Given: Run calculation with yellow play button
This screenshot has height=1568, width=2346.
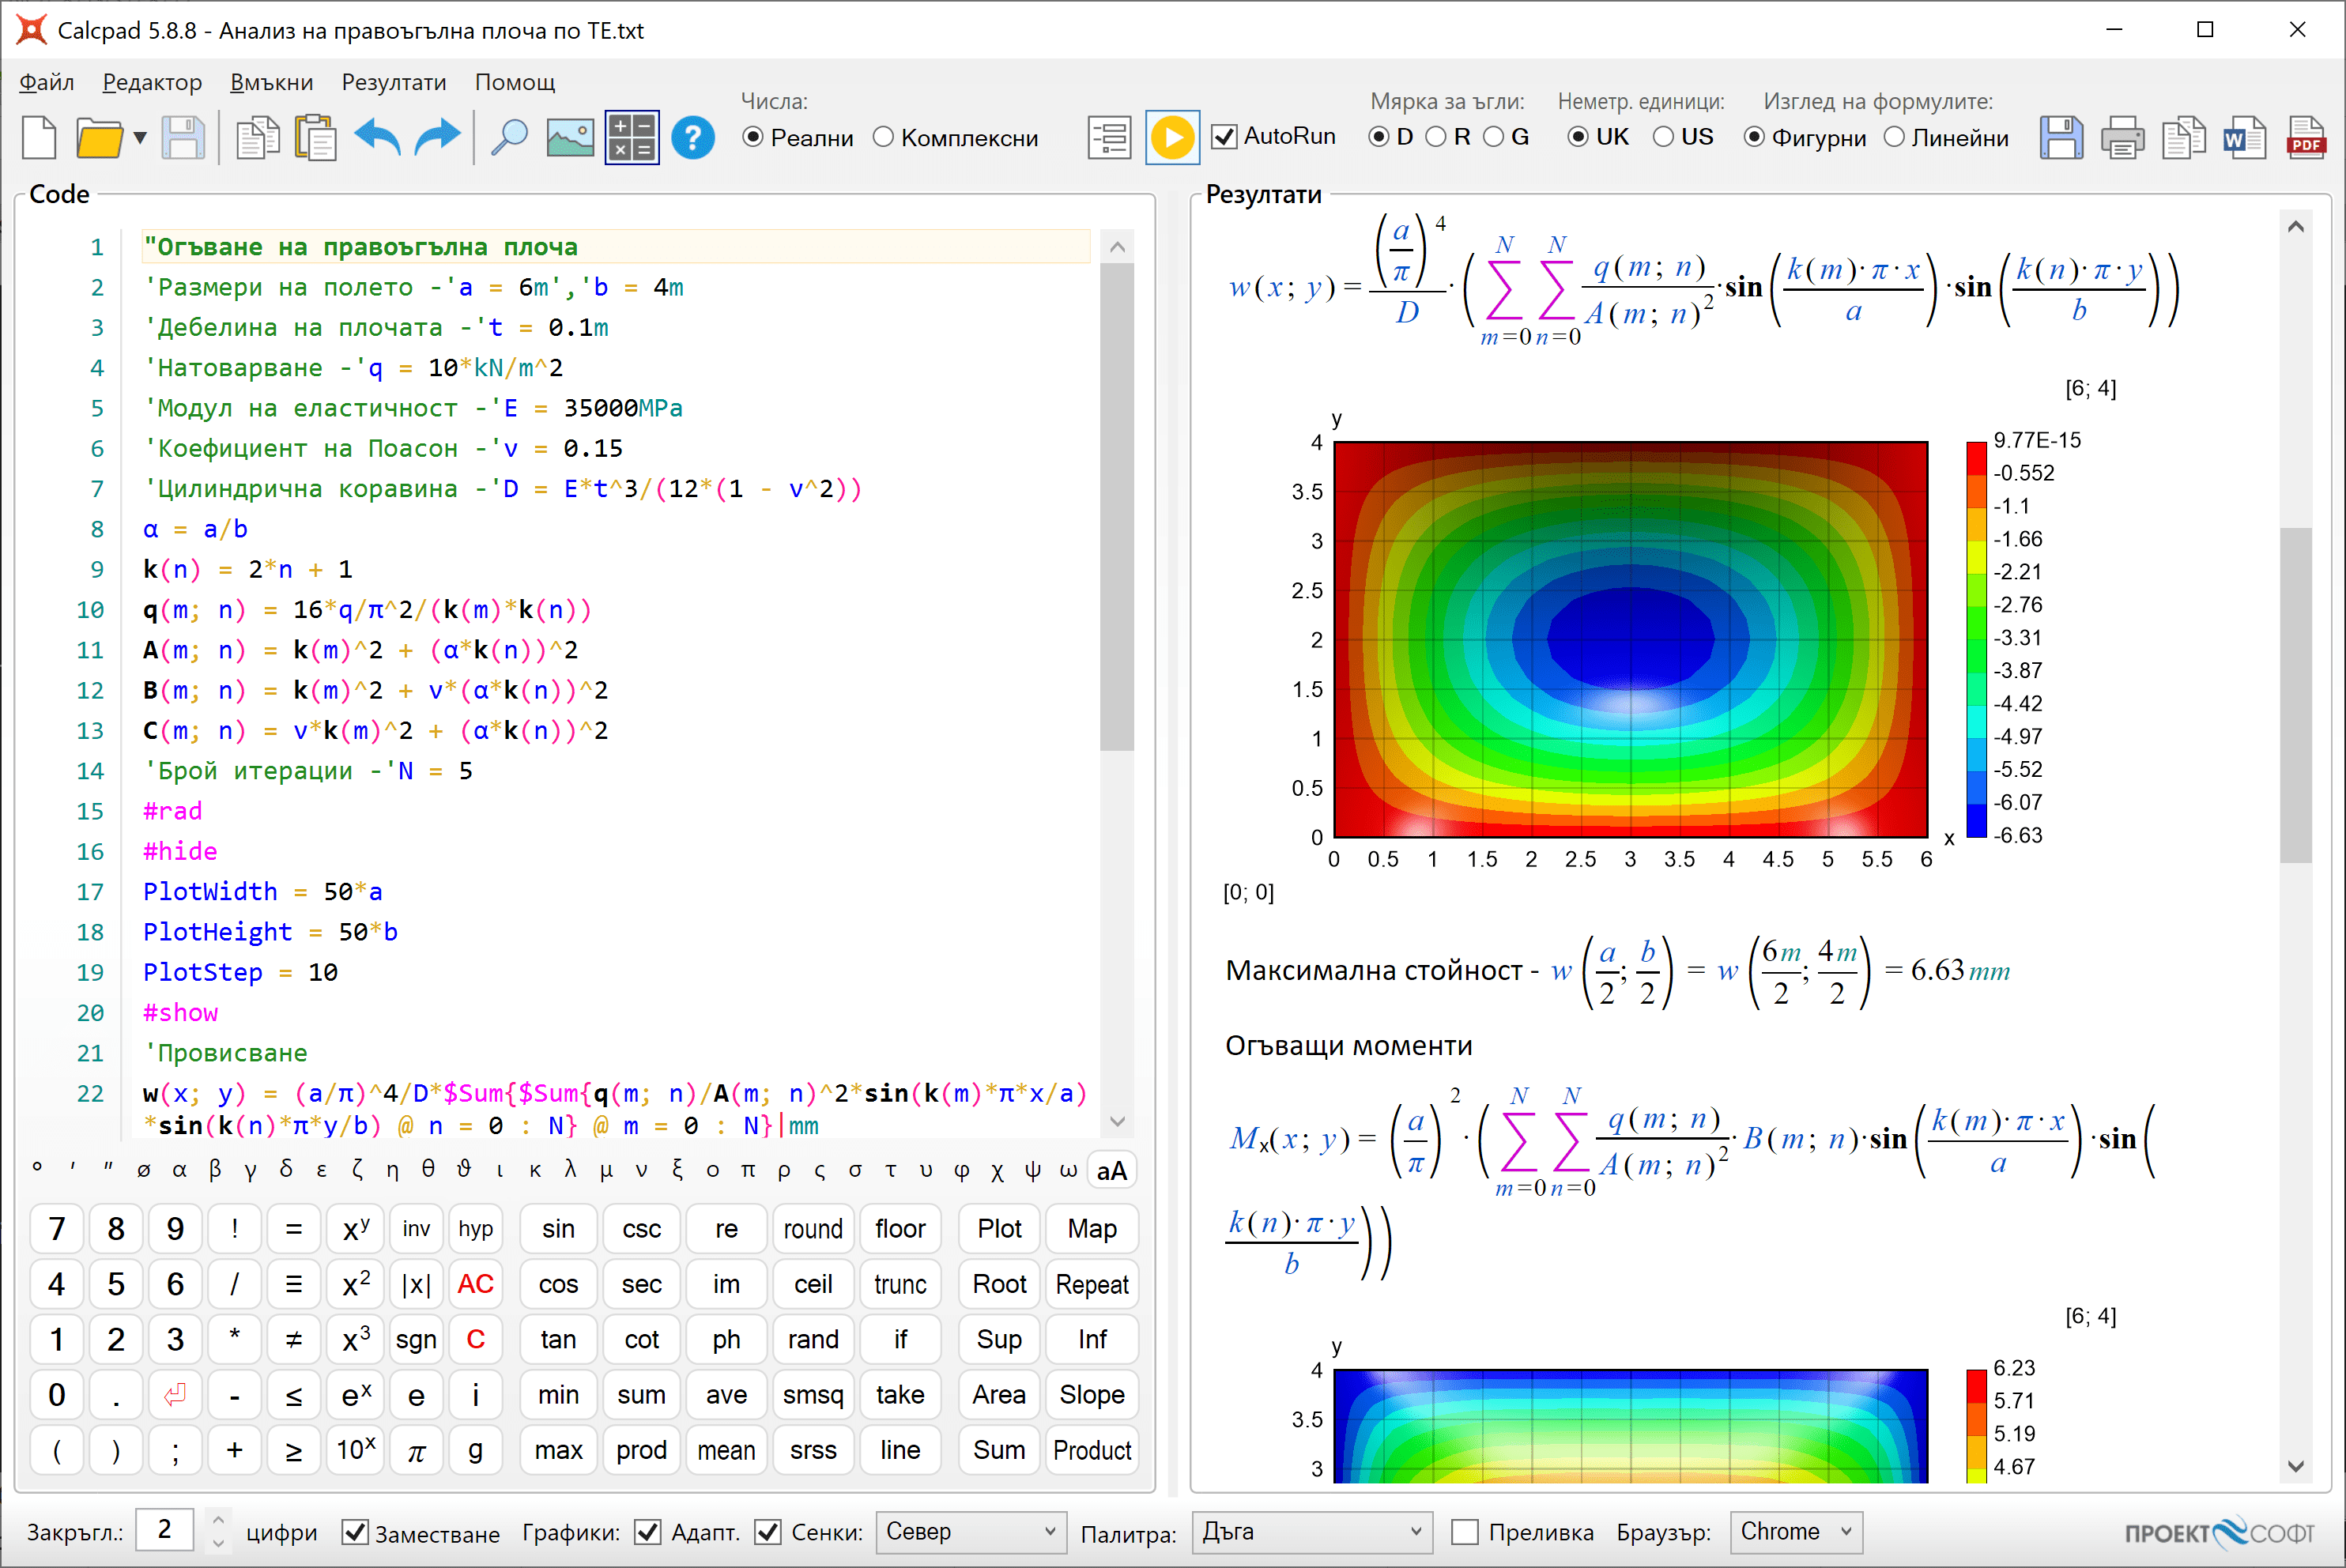Looking at the screenshot, I should point(1172,138).
